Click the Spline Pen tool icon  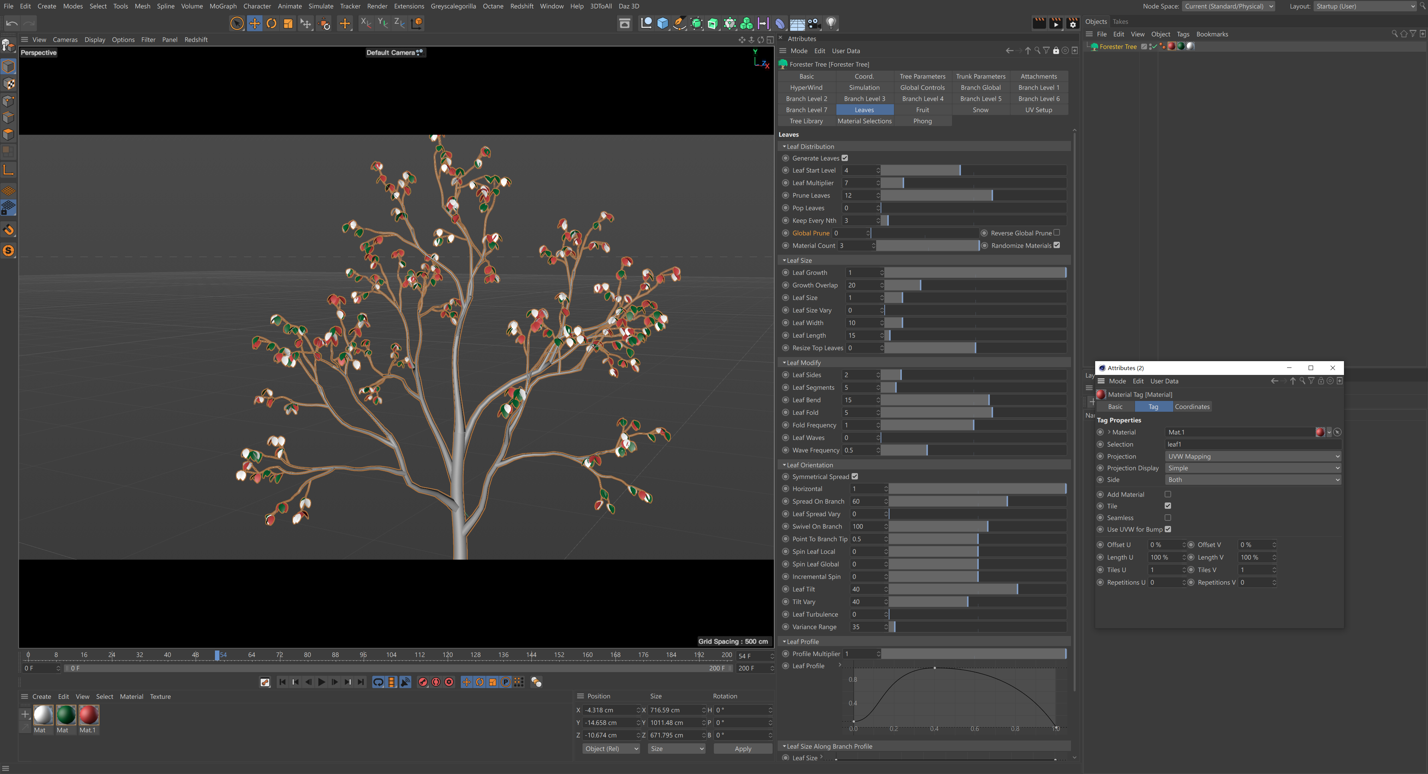(x=680, y=23)
